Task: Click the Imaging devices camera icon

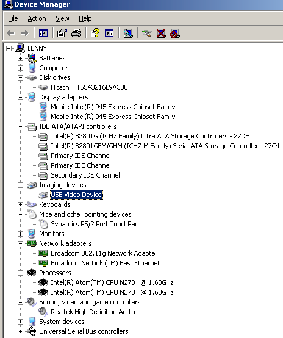Action: click(32, 185)
